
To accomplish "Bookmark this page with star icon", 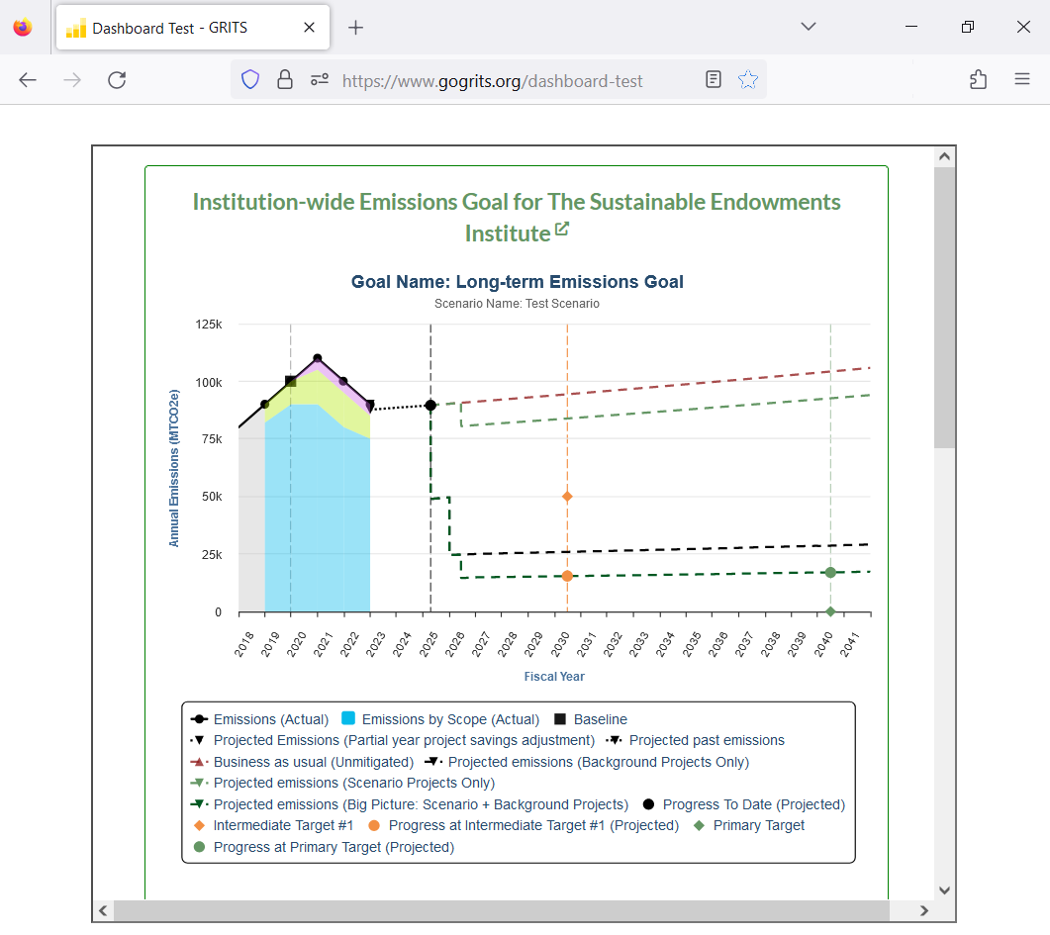I will 748,79.
